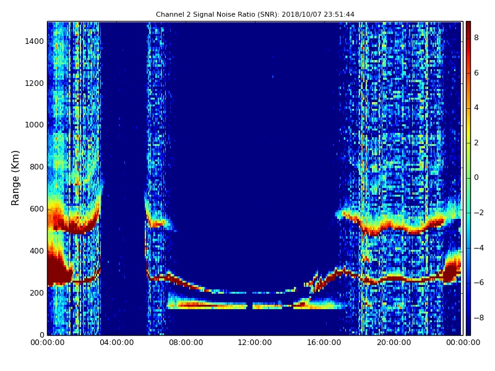
Task: Click the green middle of the colorbar
Action: [x=468, y=178]
